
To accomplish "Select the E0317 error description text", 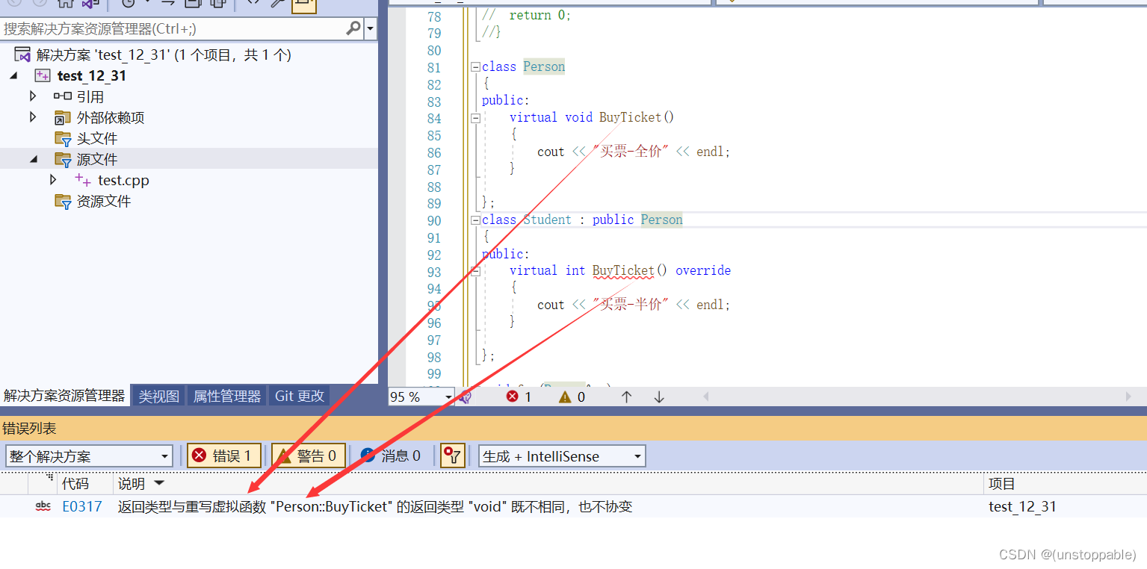I will (x=375, y=506).
